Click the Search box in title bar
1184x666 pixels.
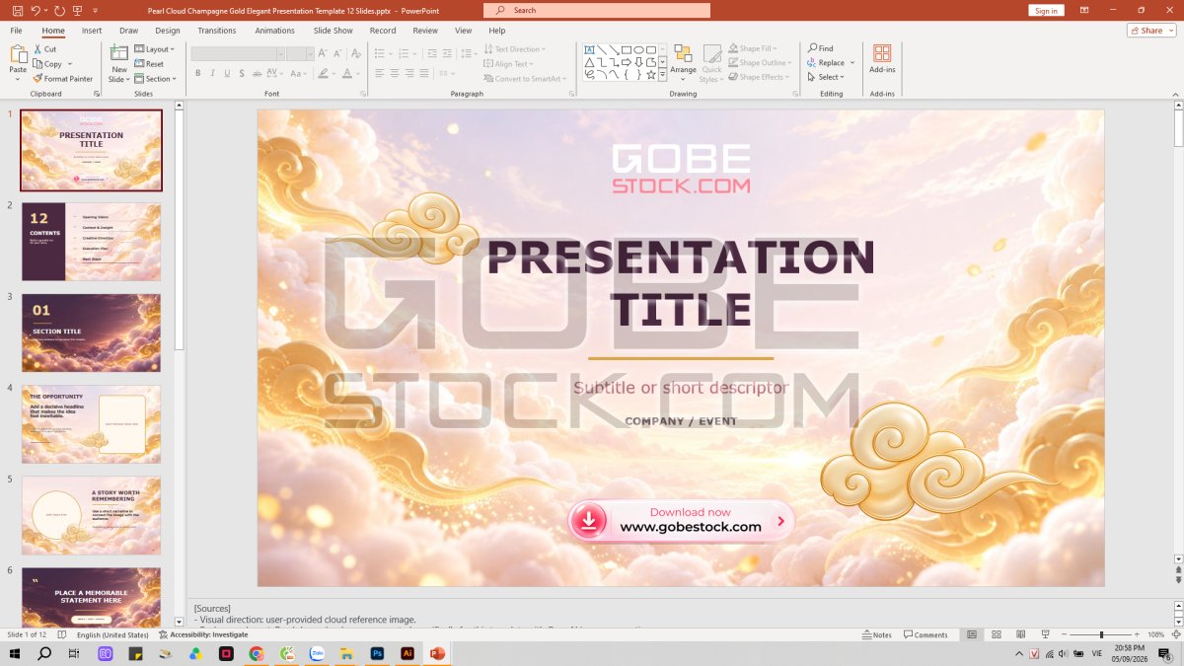click(x=597, y=10)
